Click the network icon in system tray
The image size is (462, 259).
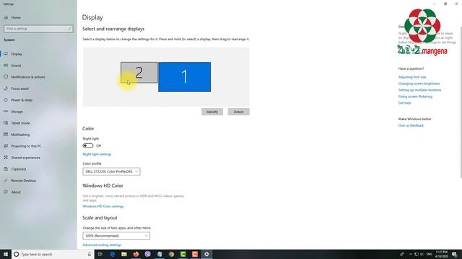[x=417, y=254]
